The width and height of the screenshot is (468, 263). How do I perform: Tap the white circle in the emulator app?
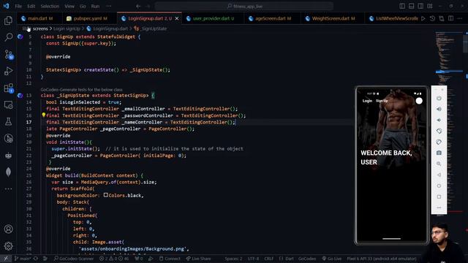[x=419, y=101]
